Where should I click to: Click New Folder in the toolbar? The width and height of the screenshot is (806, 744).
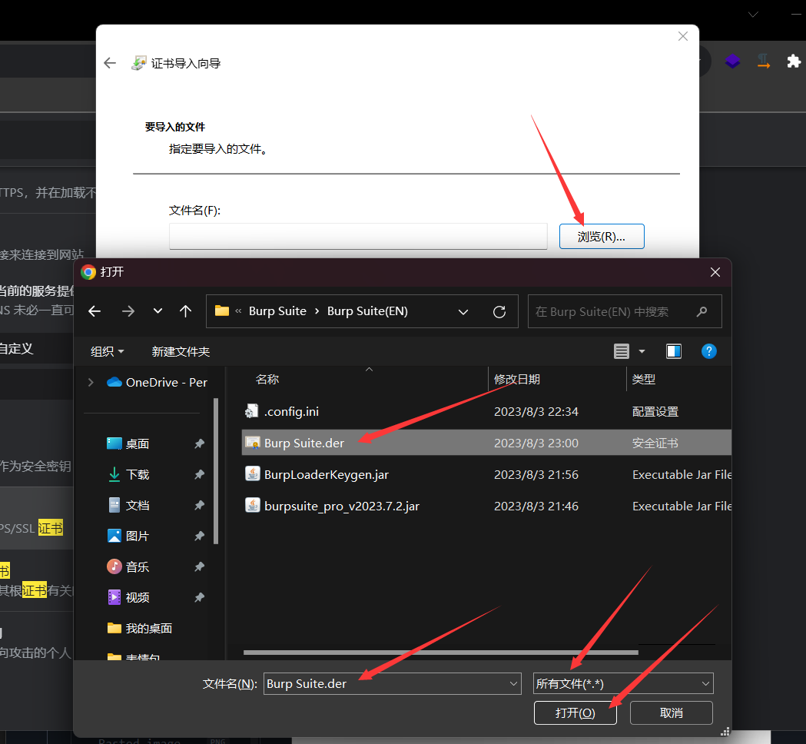click(181, 351)
